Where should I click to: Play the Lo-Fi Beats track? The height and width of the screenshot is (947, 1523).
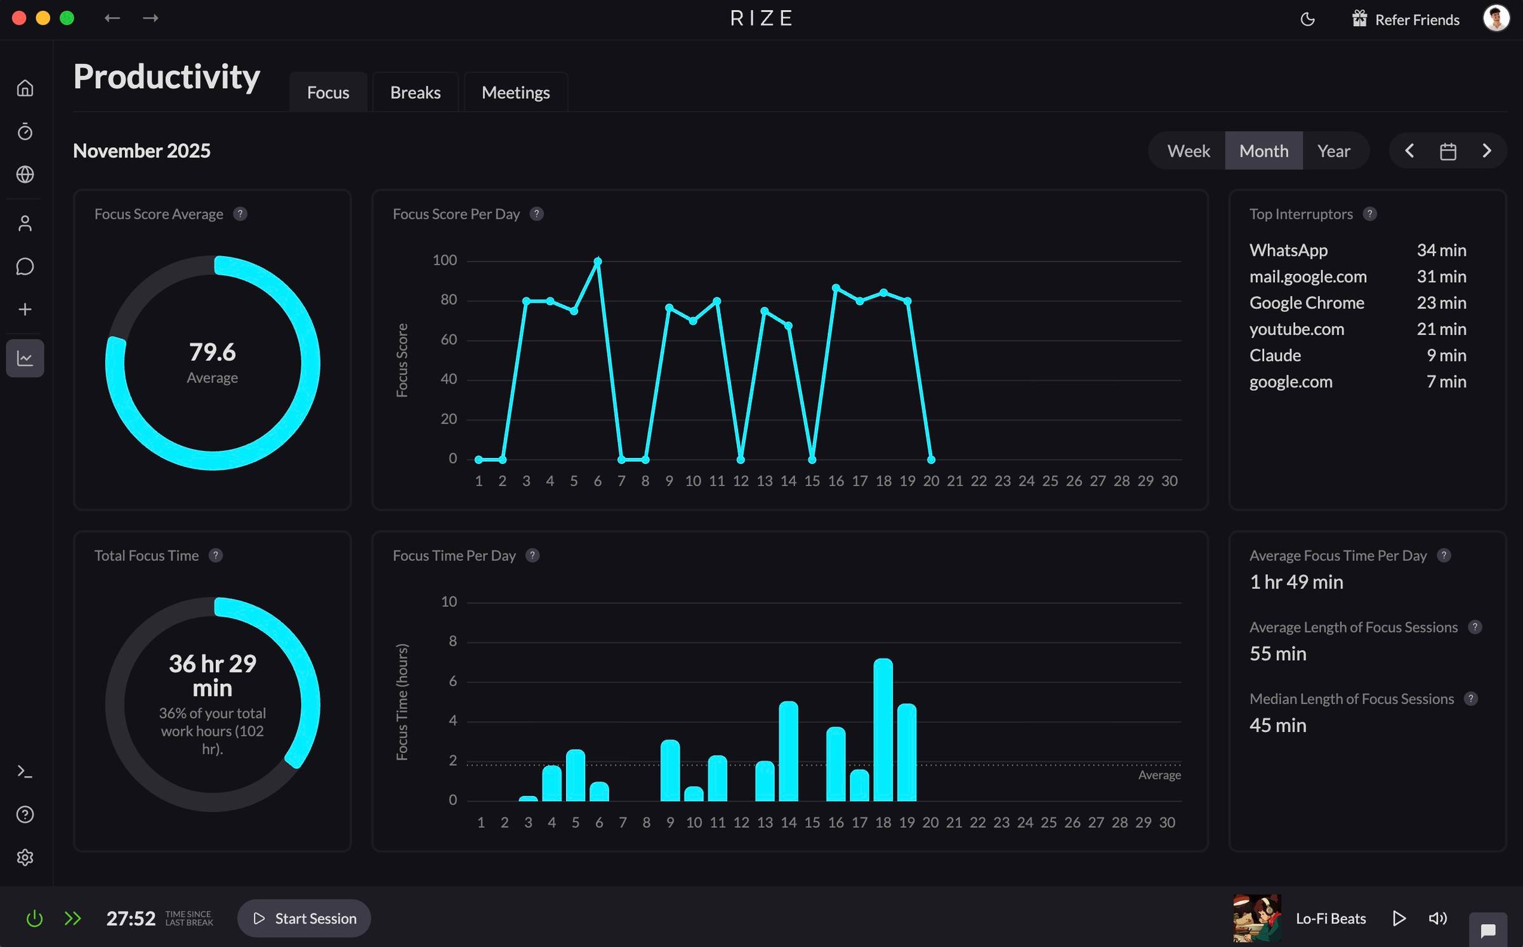1399,918
